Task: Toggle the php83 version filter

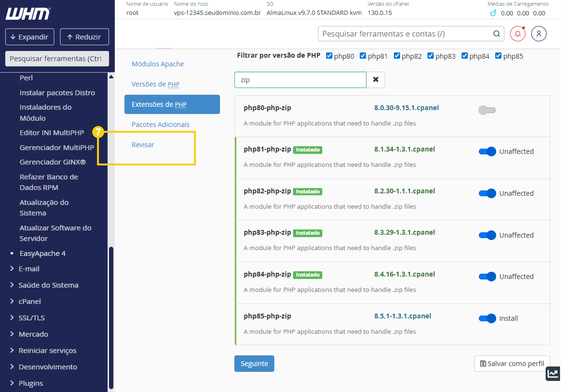Action: 431,56
